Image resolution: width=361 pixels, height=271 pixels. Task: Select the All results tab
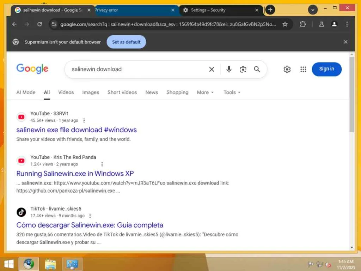tap(47, 92)
